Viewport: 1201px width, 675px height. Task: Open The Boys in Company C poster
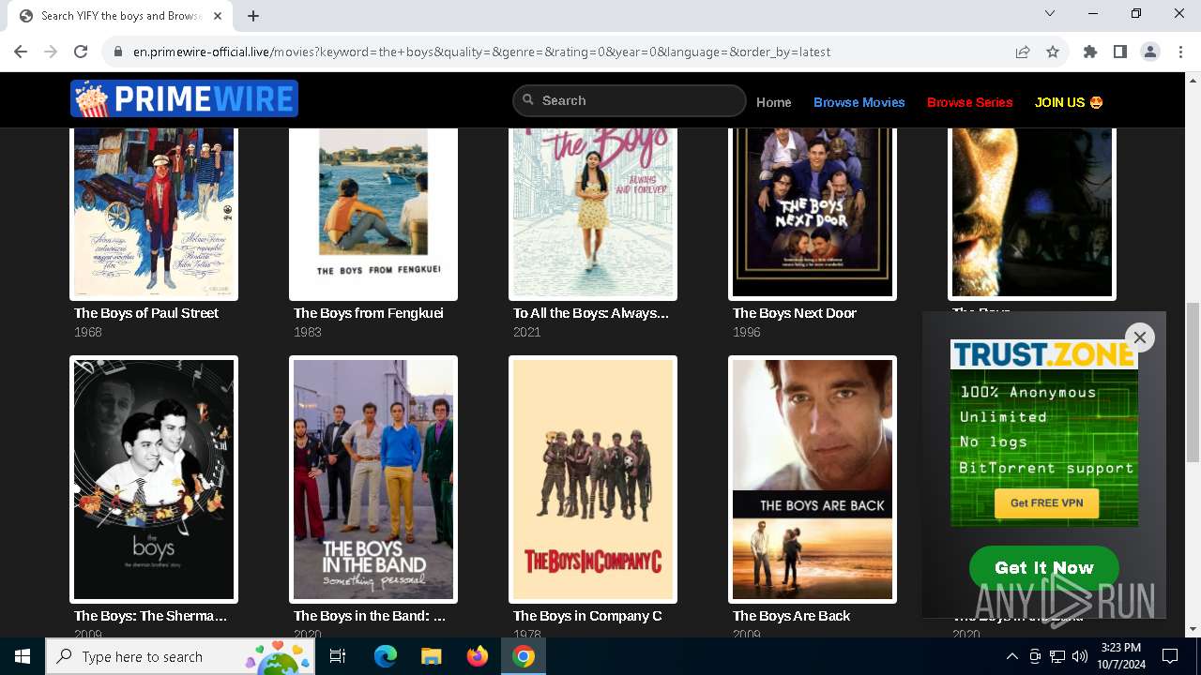click(593, 479)
